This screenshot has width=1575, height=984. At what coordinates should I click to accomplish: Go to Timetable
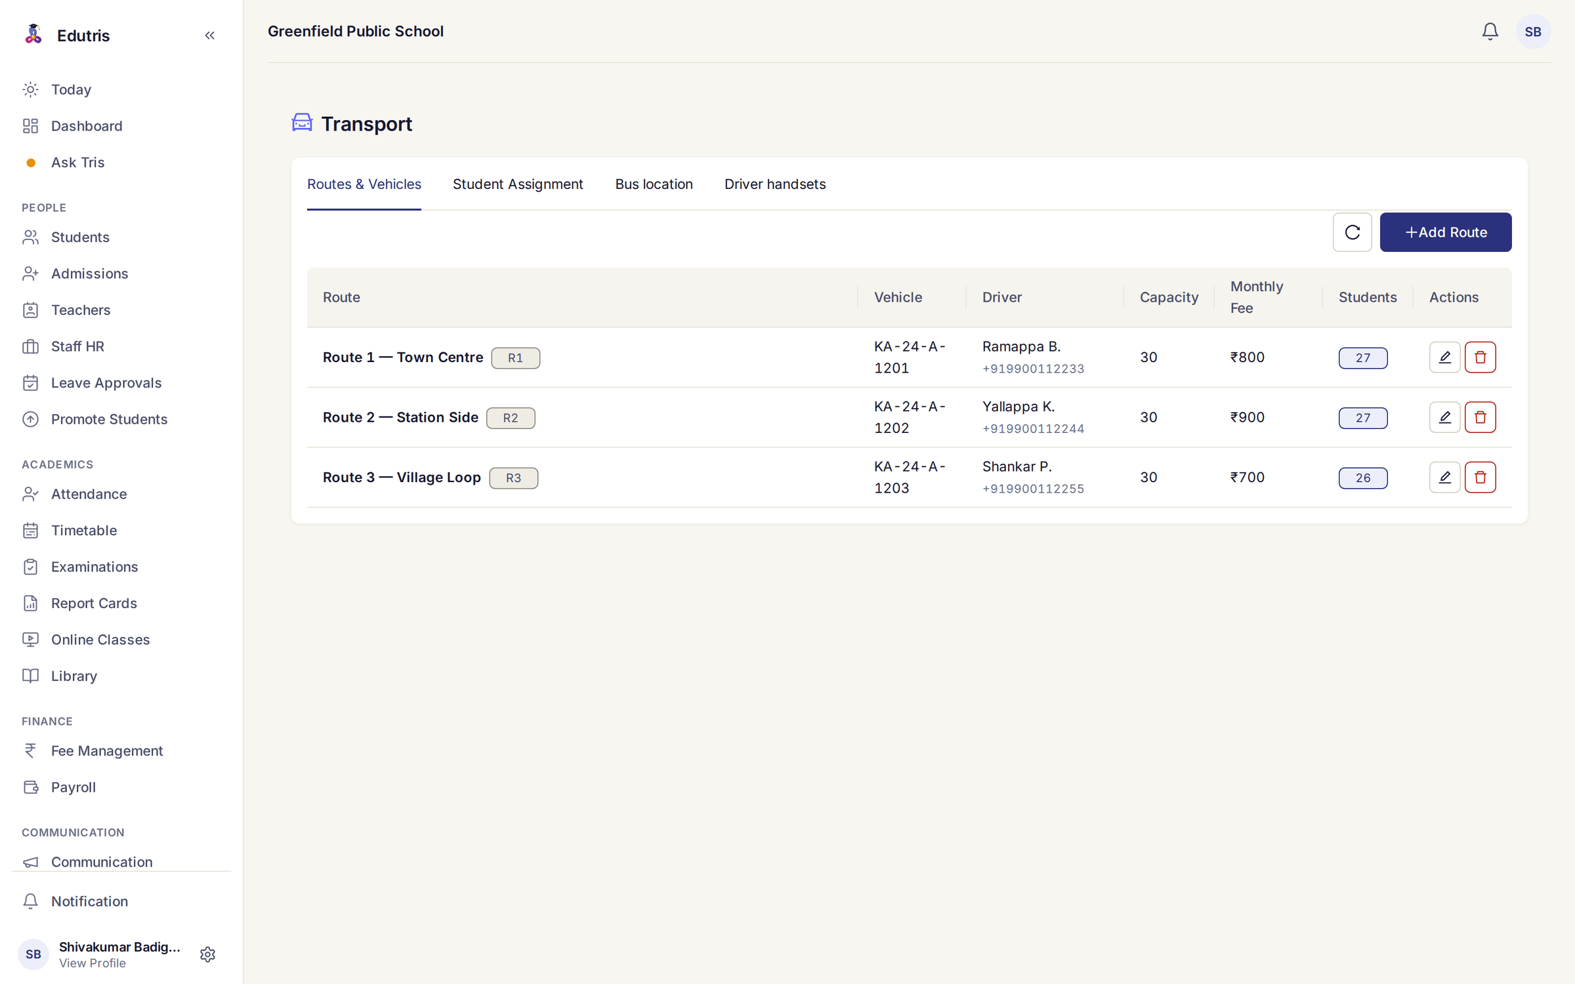(121, 530)
